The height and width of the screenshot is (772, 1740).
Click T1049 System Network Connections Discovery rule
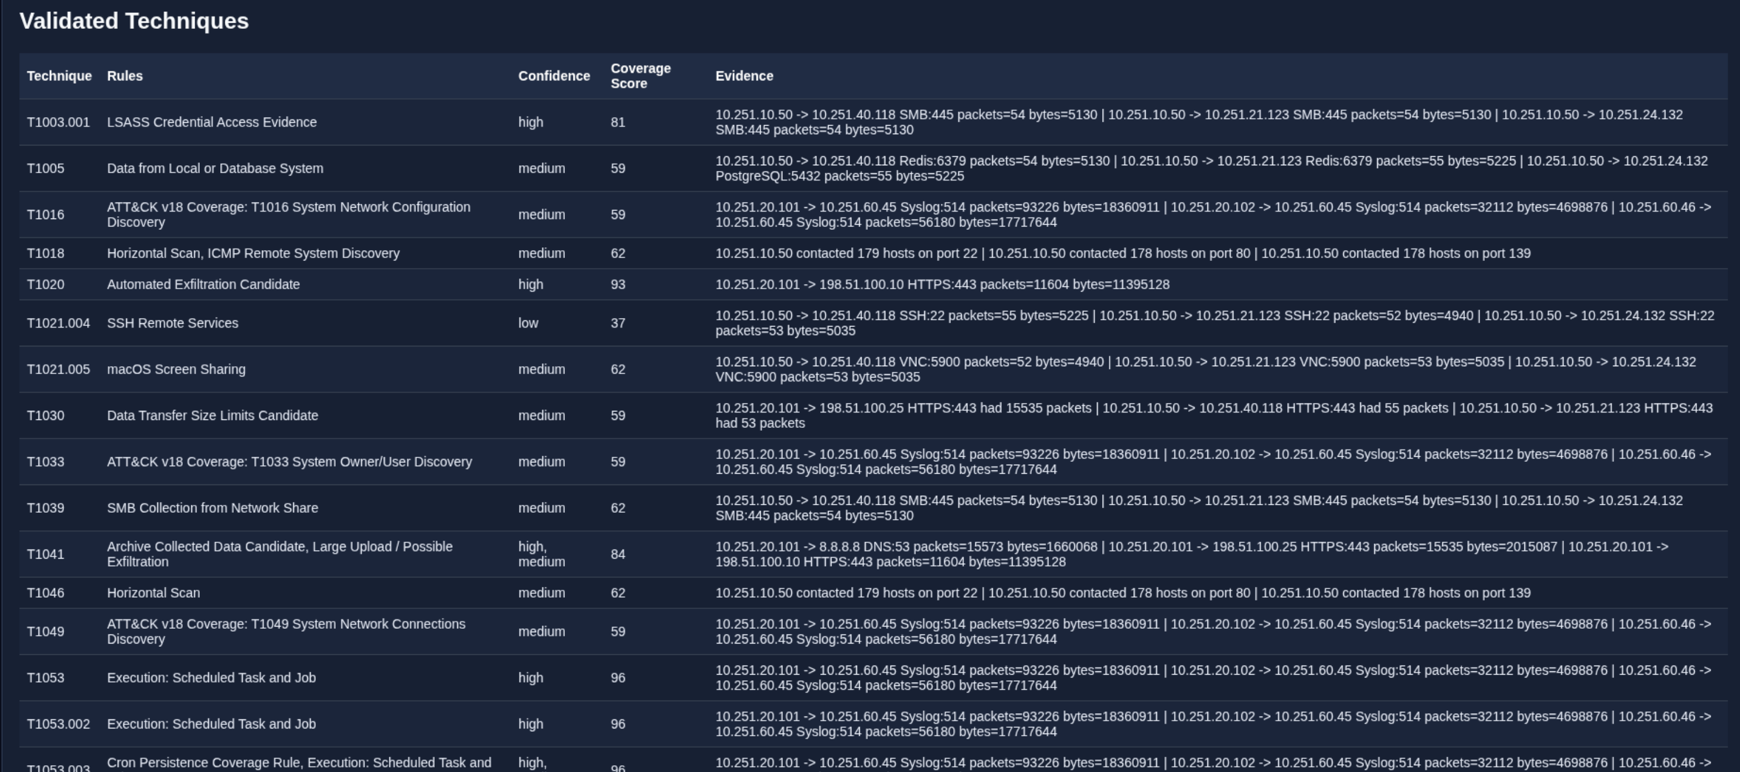(286, 632)
